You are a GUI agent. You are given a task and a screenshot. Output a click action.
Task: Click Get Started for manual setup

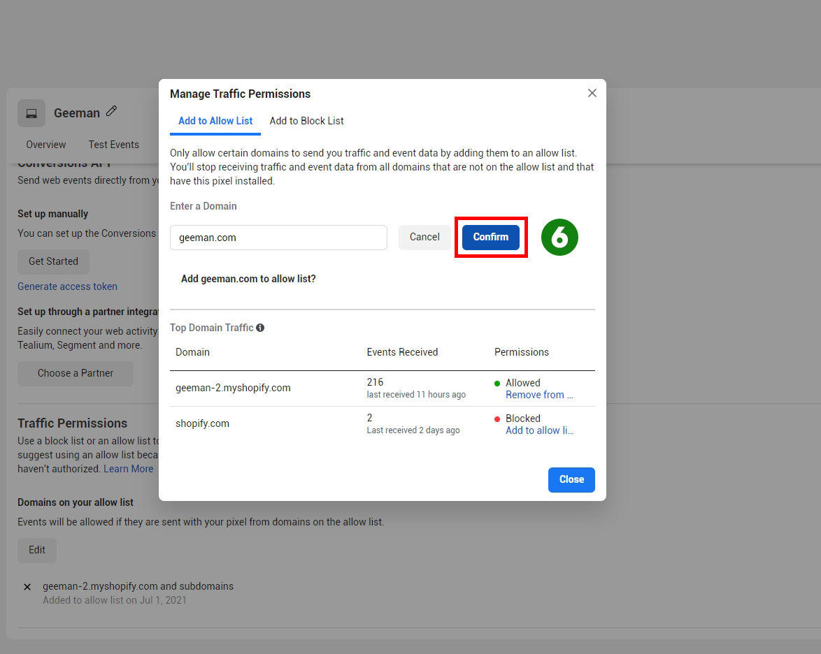(x=53, y=261)
